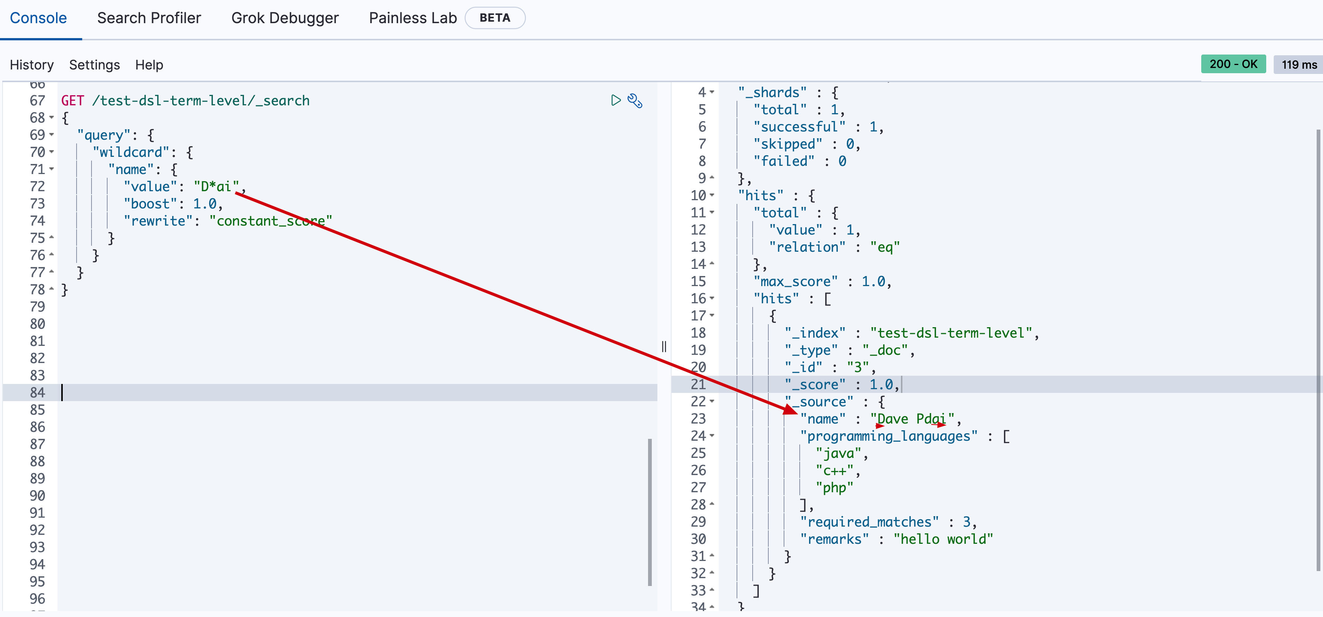Fold the "wildcard" block at line 70
The height and width of the screenshot is (617, 1323).
click(52, 152)
